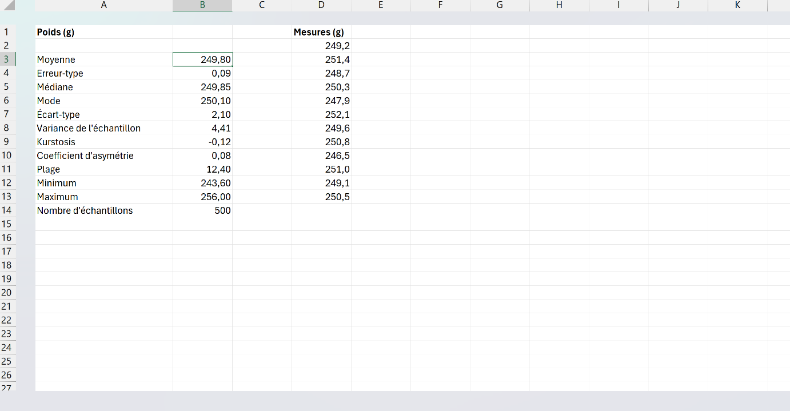
Task: Select the mode value 250,10
Action: tap(202, 101)
